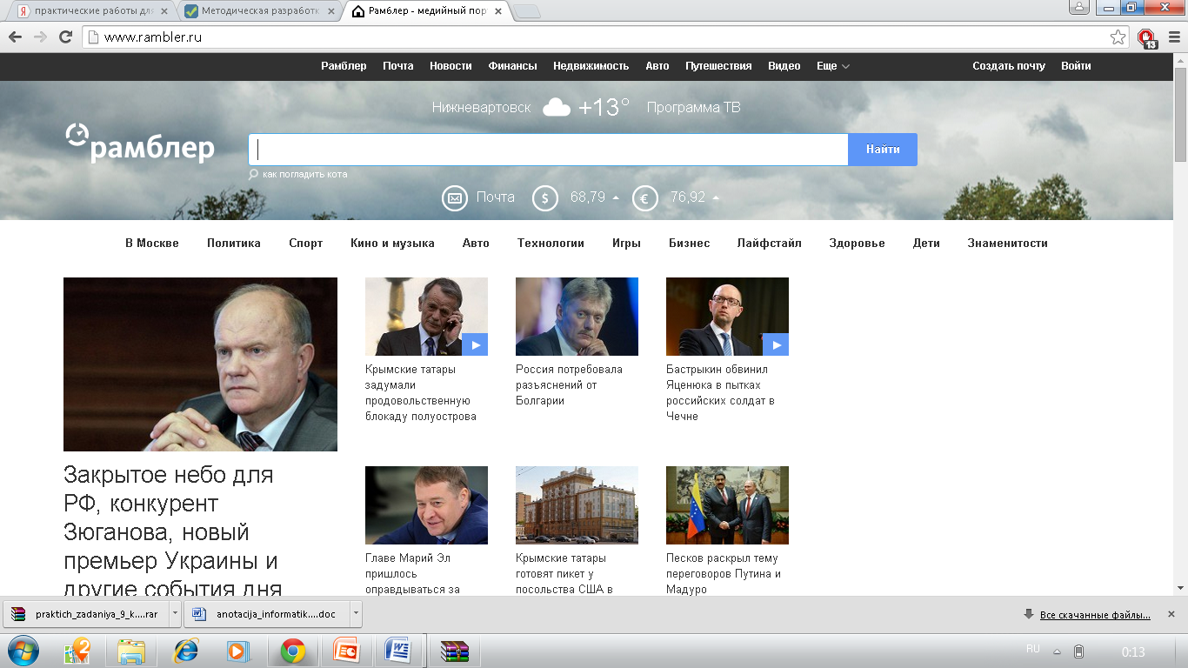This screenshot has height=668, width=1188.
Task: Open the Технологии news category
Action: (x=551, y=244)
